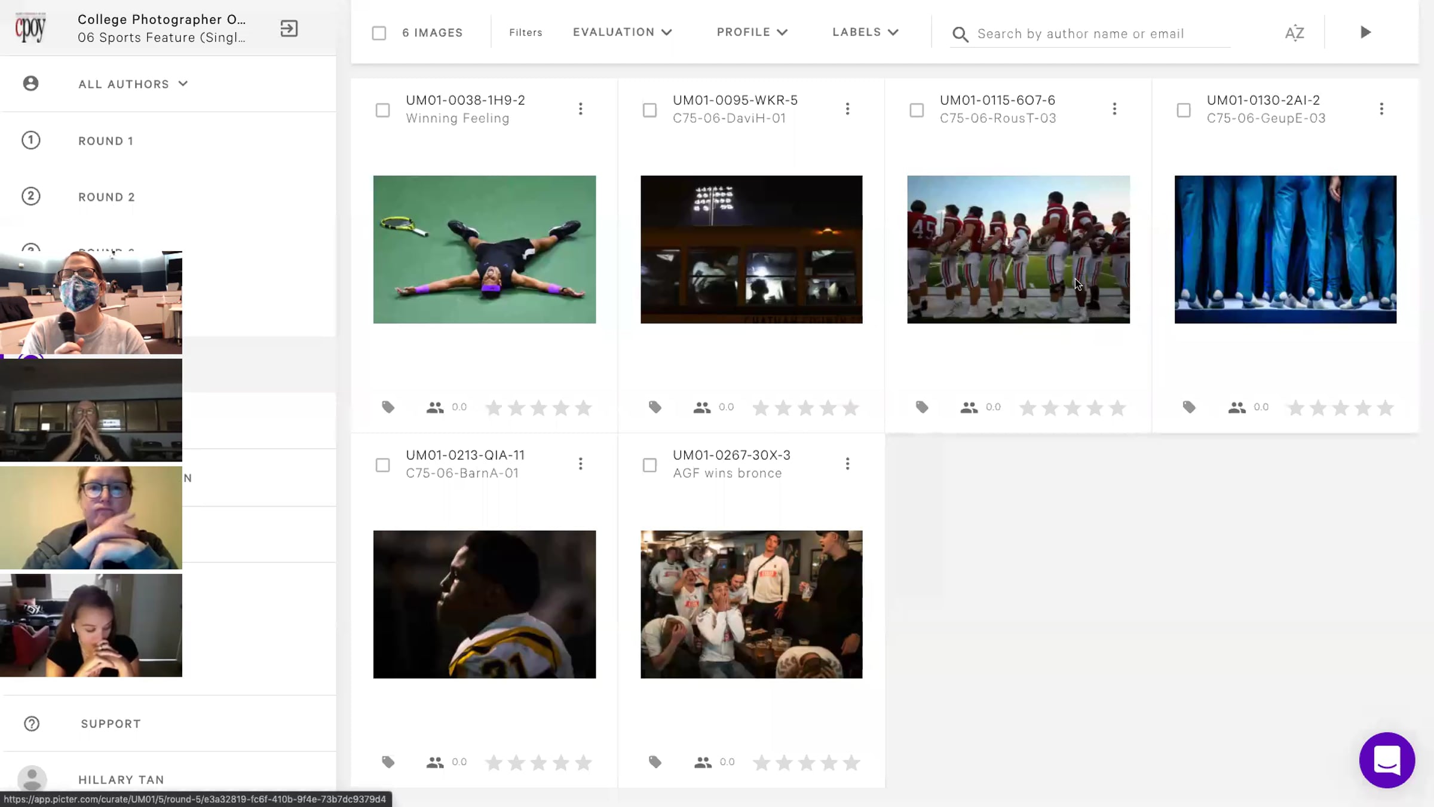This screenshot has height=807, width=1434.
Task: Give UM01-0095-WKR-5 a five-star rating
Action: click(x=850, y=408)
